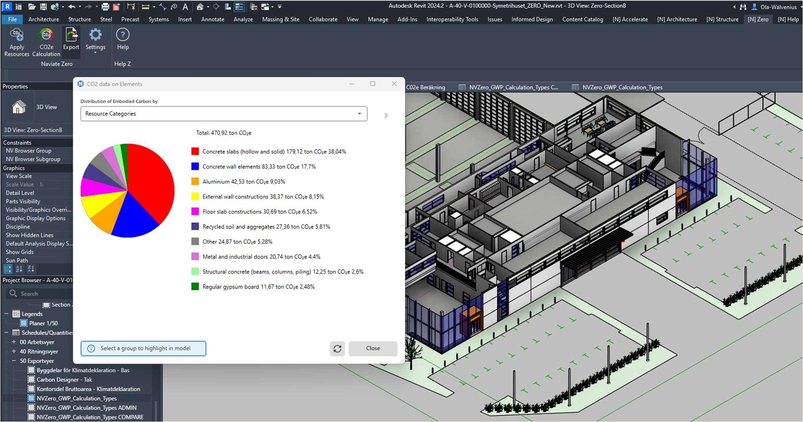Toggle A to Z sorting in Properties

coord(19,269)
